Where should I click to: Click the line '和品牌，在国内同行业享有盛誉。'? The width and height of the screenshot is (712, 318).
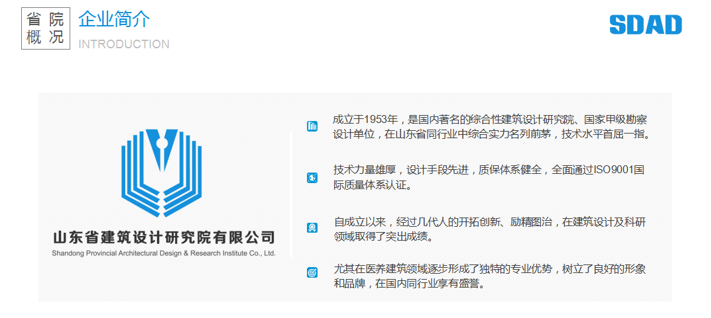(410, 284)
